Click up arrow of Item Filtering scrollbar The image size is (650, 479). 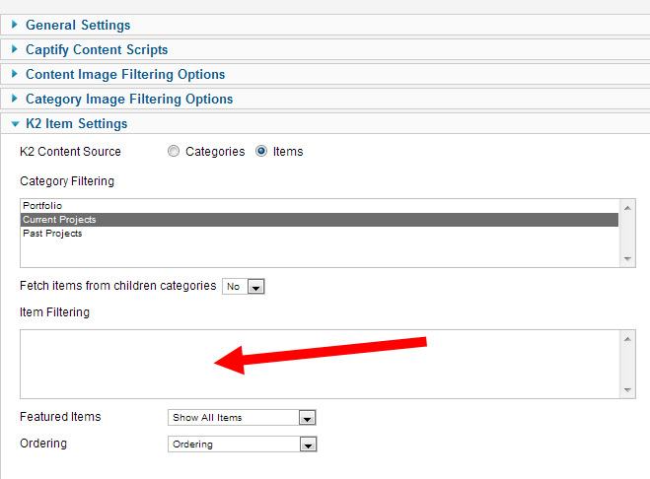click(627, 339)
